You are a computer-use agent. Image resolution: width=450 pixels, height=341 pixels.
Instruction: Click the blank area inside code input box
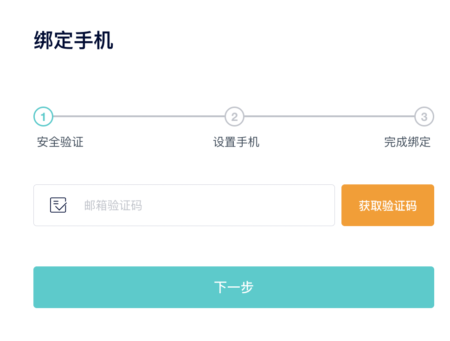238,205
